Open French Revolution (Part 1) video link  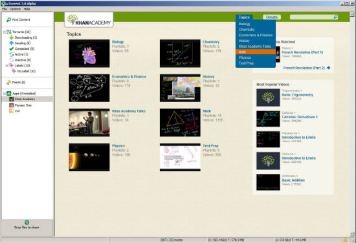pos(302,52)
